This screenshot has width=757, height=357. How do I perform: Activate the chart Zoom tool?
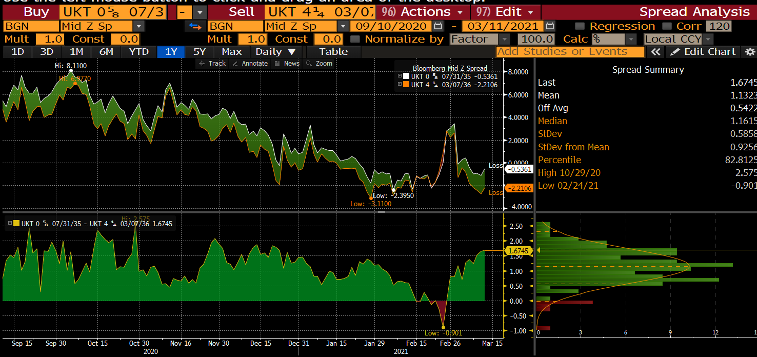319,64
